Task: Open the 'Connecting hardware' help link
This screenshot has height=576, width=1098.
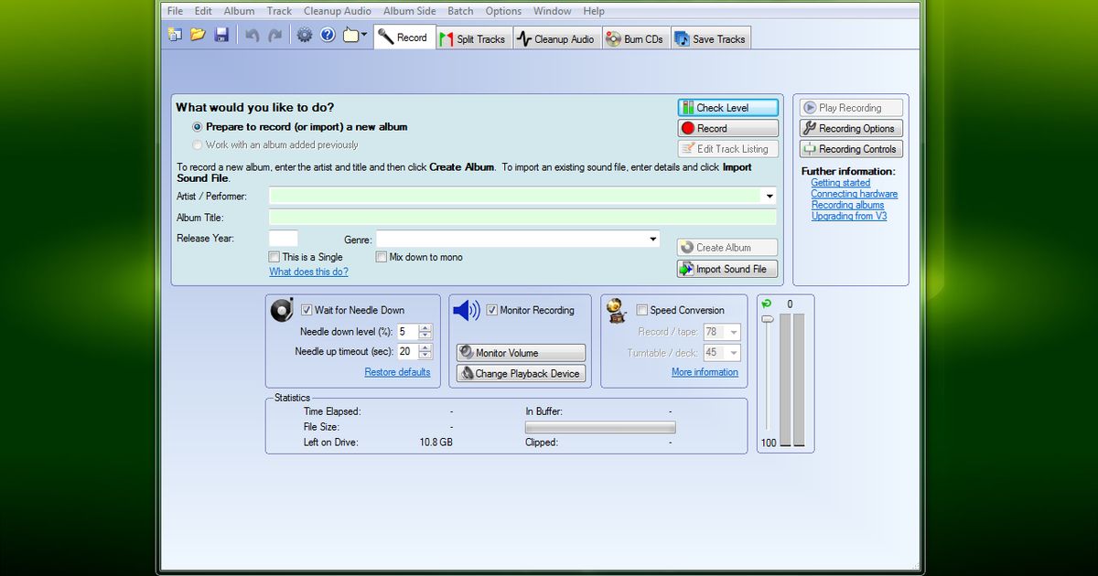Action: pyautogui.click(x=854, y=194)
